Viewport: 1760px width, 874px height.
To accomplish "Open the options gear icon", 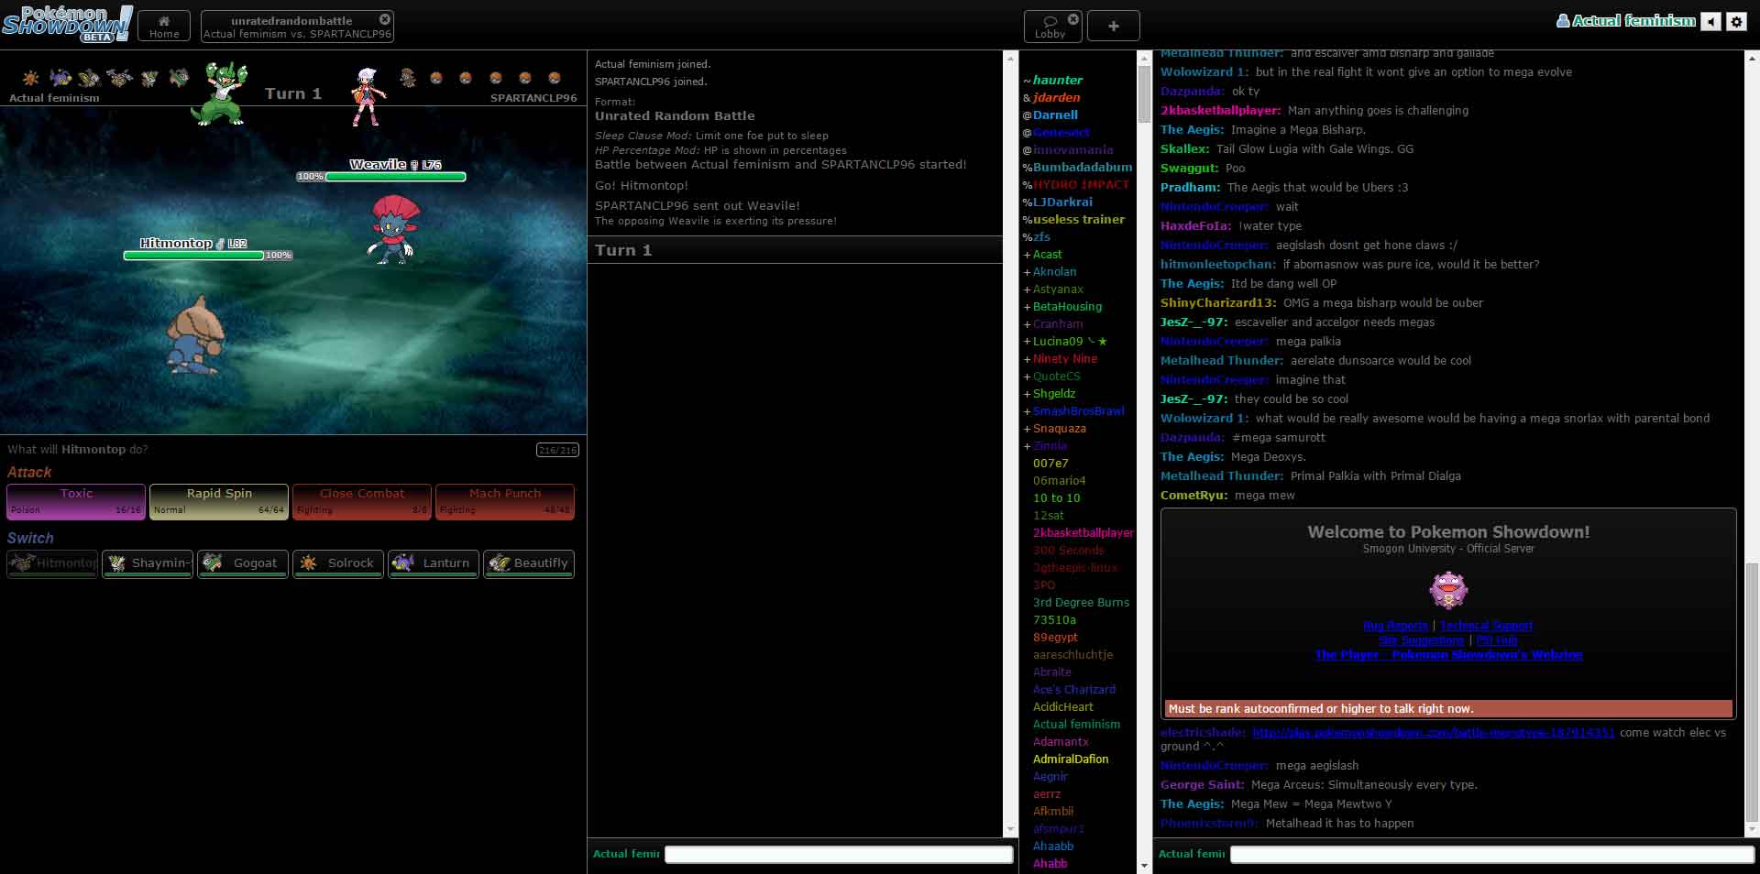I will coord(1736,21).
